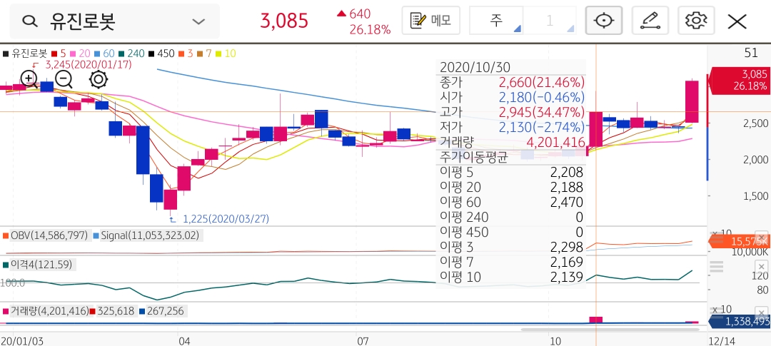
Task: Open the interval number 1 dropdown
Action: coord(550,20)
